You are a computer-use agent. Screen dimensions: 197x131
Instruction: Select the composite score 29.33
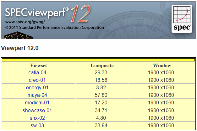click(101, 73)
